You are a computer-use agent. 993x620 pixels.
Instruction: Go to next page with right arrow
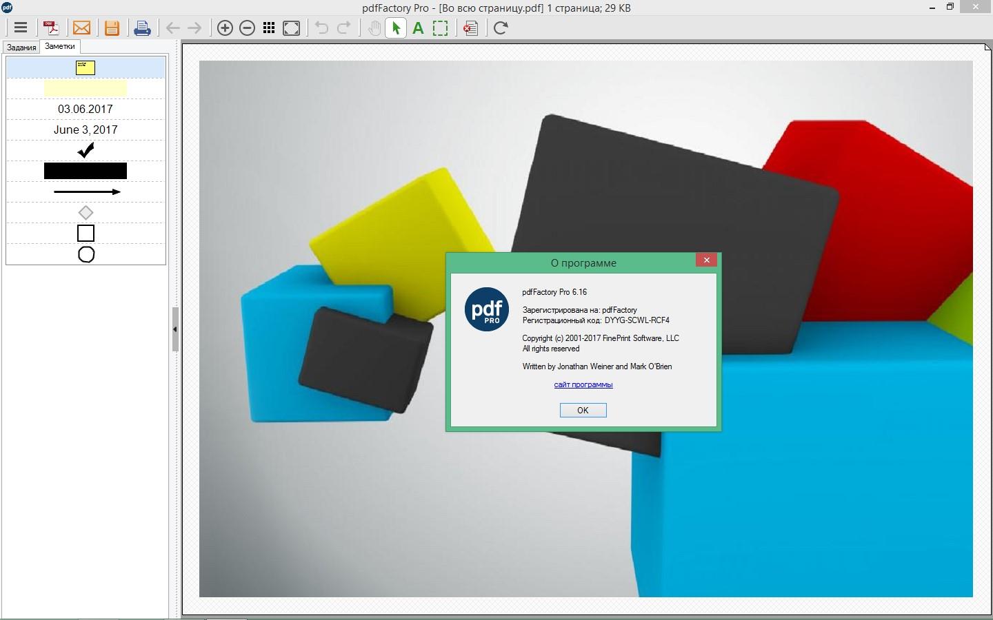(194, 28)
